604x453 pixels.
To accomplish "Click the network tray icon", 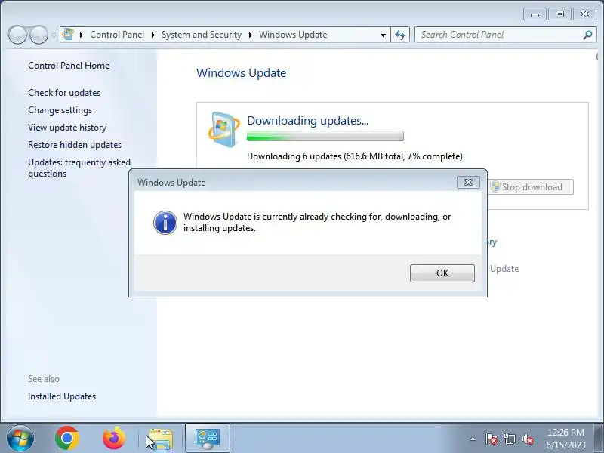I will pyautogui.click(x=509, y=439).
